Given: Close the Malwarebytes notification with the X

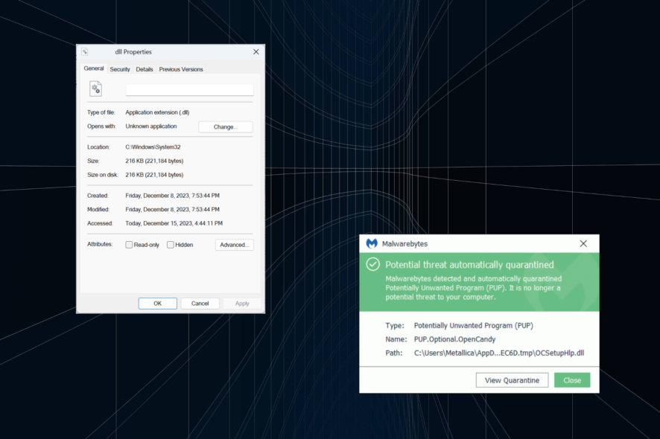Looking at the screenshot, I should coord(583,243).
